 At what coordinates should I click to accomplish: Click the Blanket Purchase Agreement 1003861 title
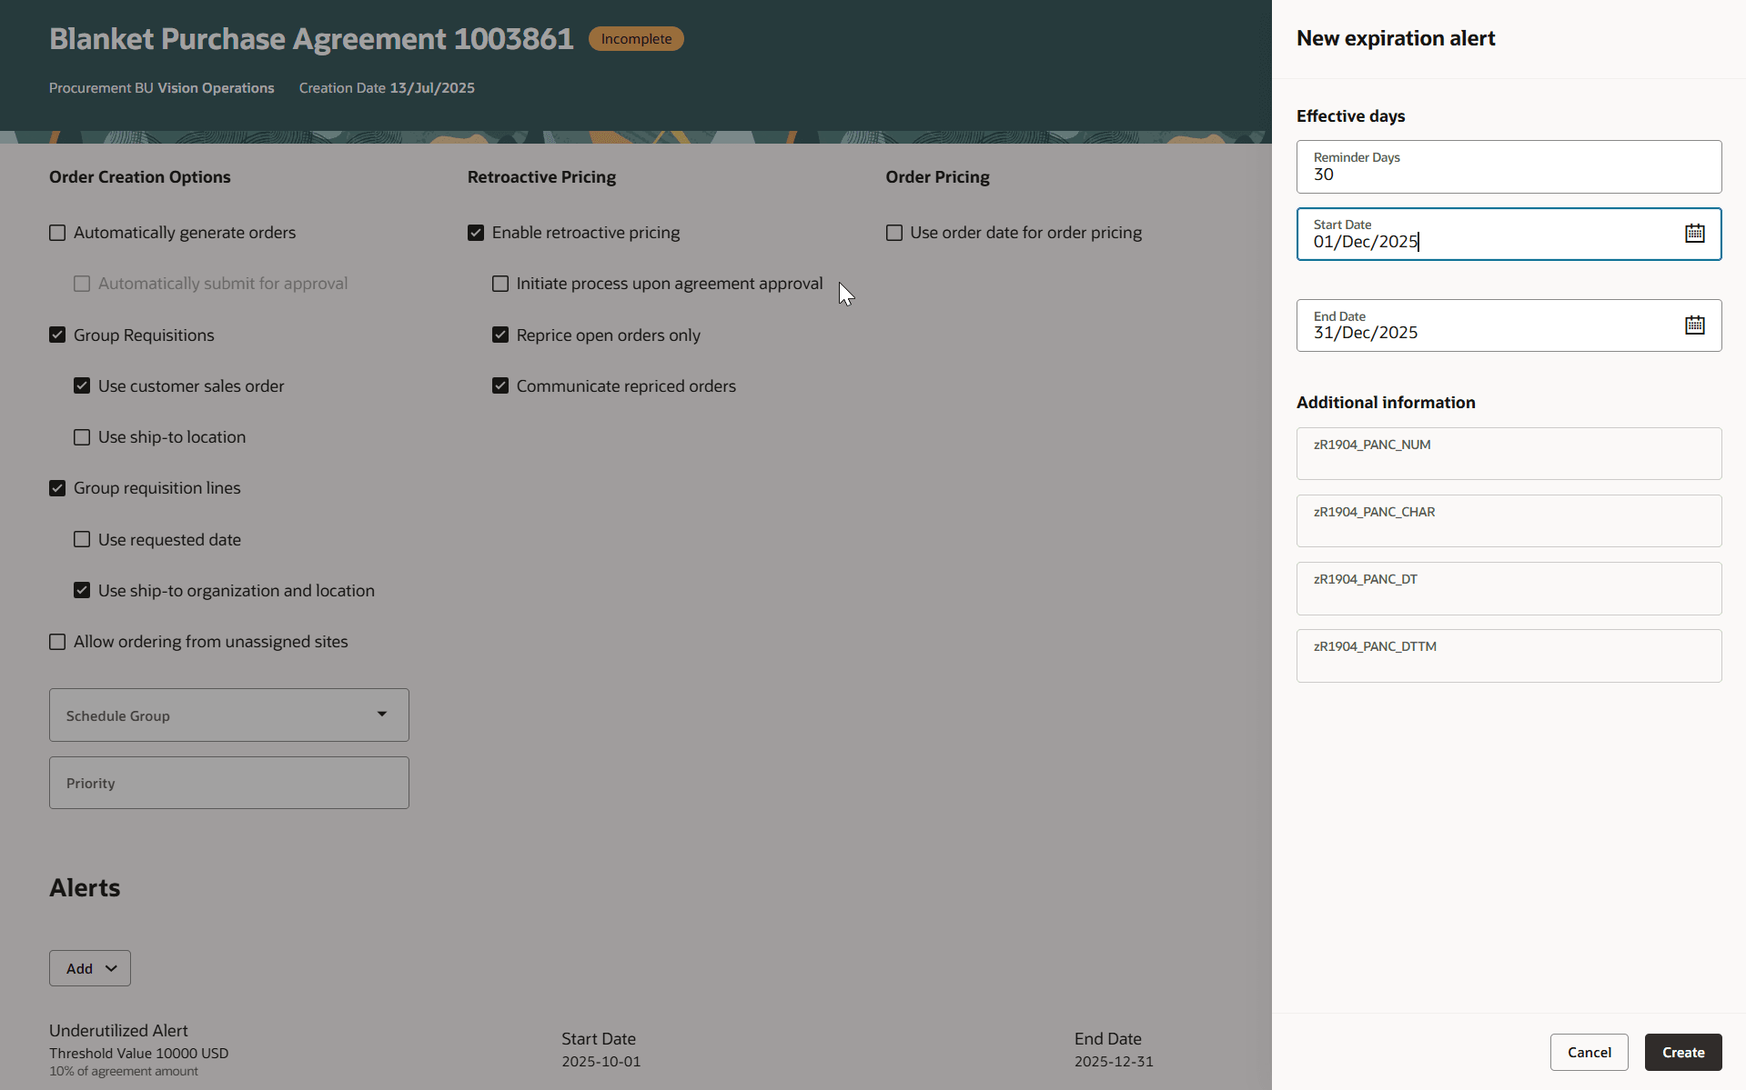pyautogui.click(x=311, y=39)
